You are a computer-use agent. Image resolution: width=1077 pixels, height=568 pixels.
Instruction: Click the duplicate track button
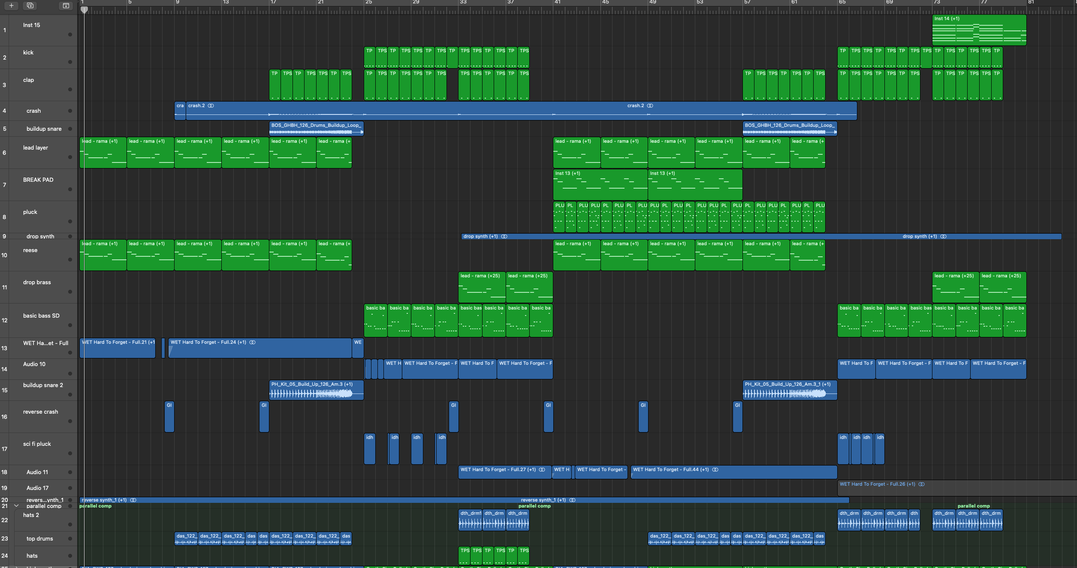30,6
